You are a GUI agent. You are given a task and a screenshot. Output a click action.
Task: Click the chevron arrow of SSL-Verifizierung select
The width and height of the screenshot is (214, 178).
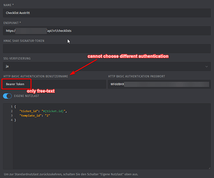click(206, 66)
